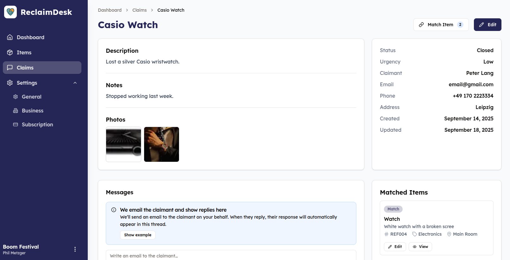This screenshot has width=510, height=260.
Task: Click the Electronics category label
Action: (430, 234)
